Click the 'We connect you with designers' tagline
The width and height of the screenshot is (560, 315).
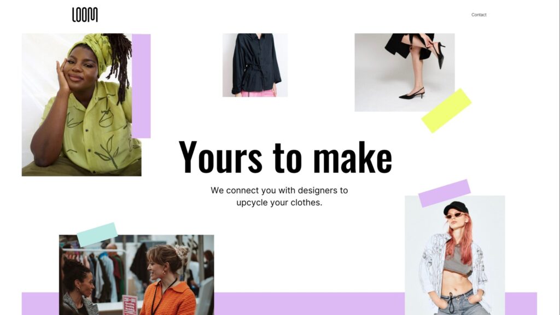(279, 196)
